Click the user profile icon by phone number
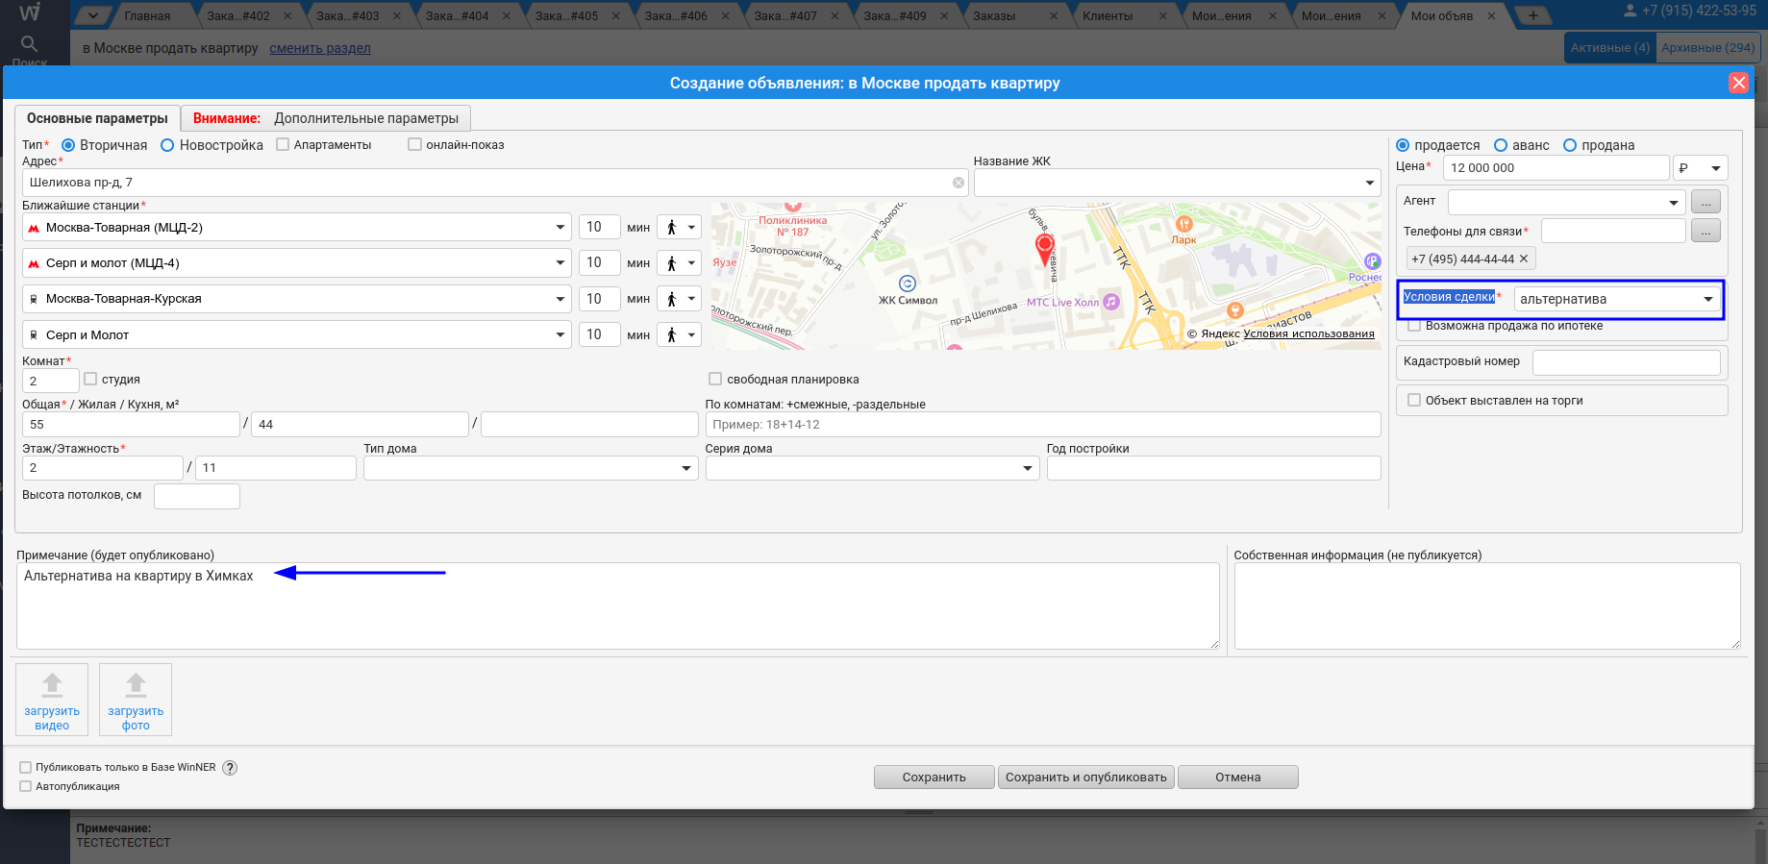The width and height of the screenshot is (1768, 864). pyautogui.click(x=1630, y=11)
